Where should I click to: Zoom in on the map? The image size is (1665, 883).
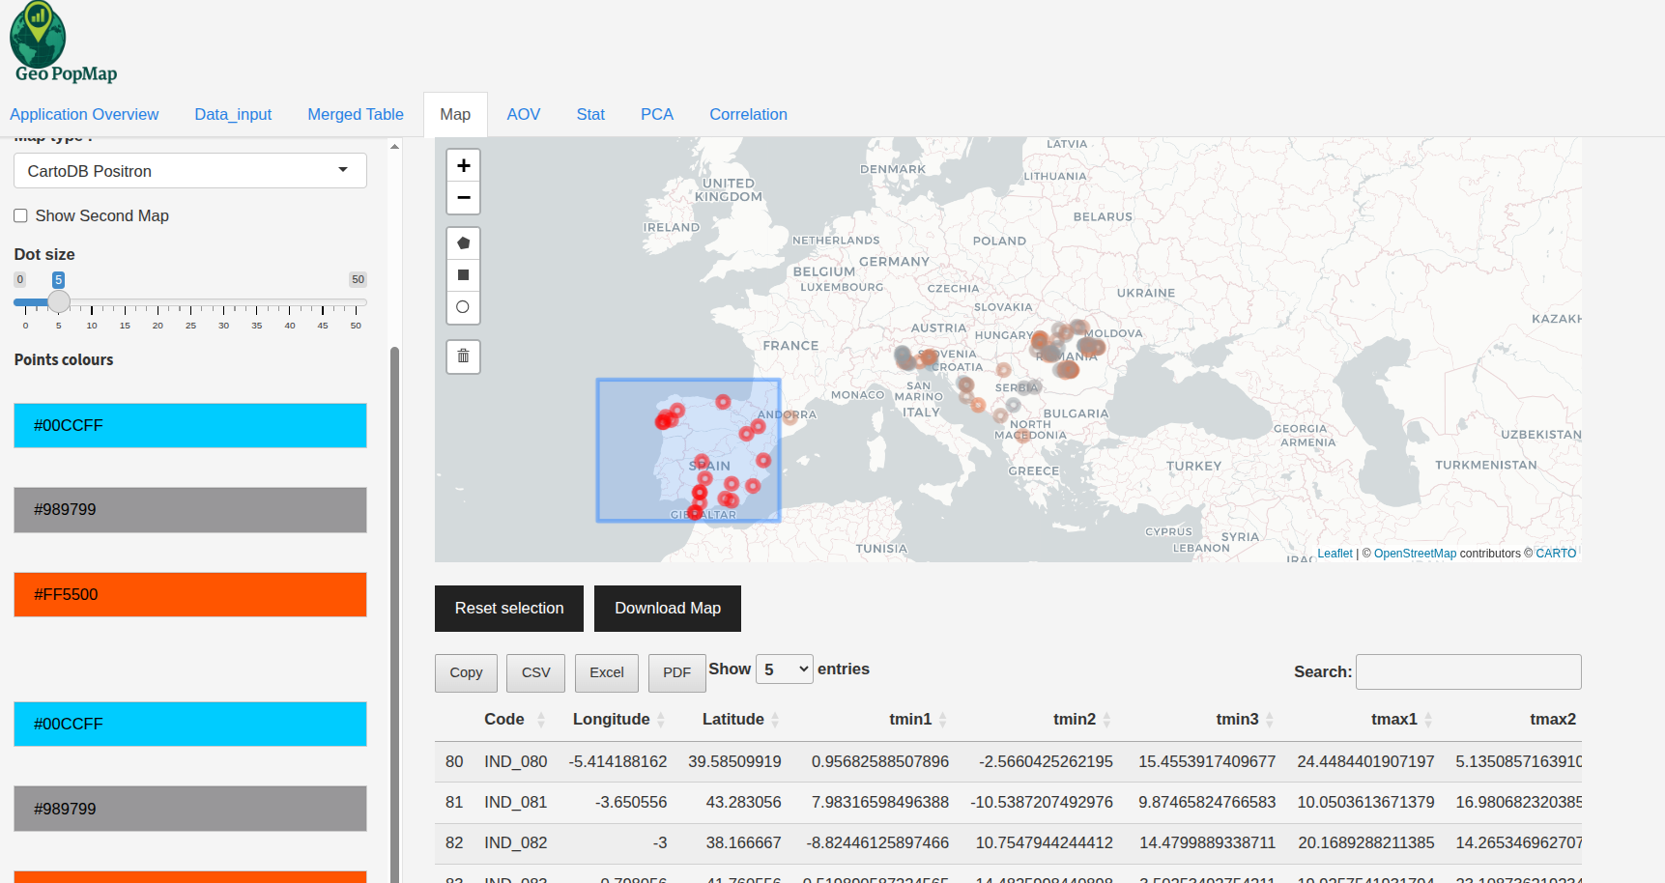pos(463,165)
